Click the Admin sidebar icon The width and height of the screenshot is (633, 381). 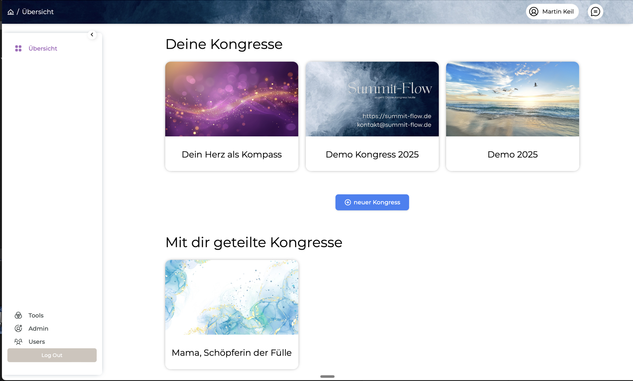(x=18, y=328)
